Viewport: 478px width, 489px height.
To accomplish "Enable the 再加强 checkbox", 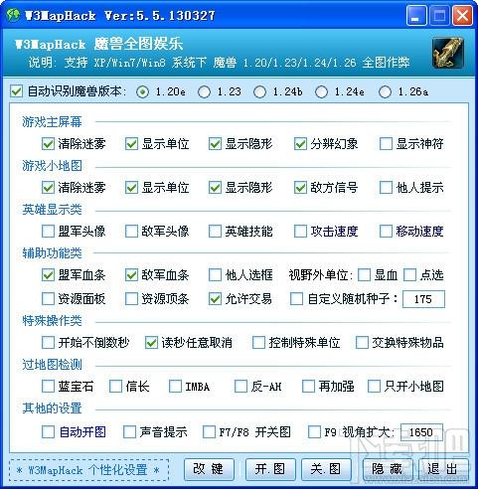I will point(308,387).
